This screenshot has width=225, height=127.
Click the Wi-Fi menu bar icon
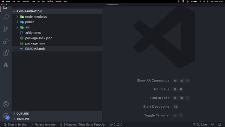click(200, 1)
